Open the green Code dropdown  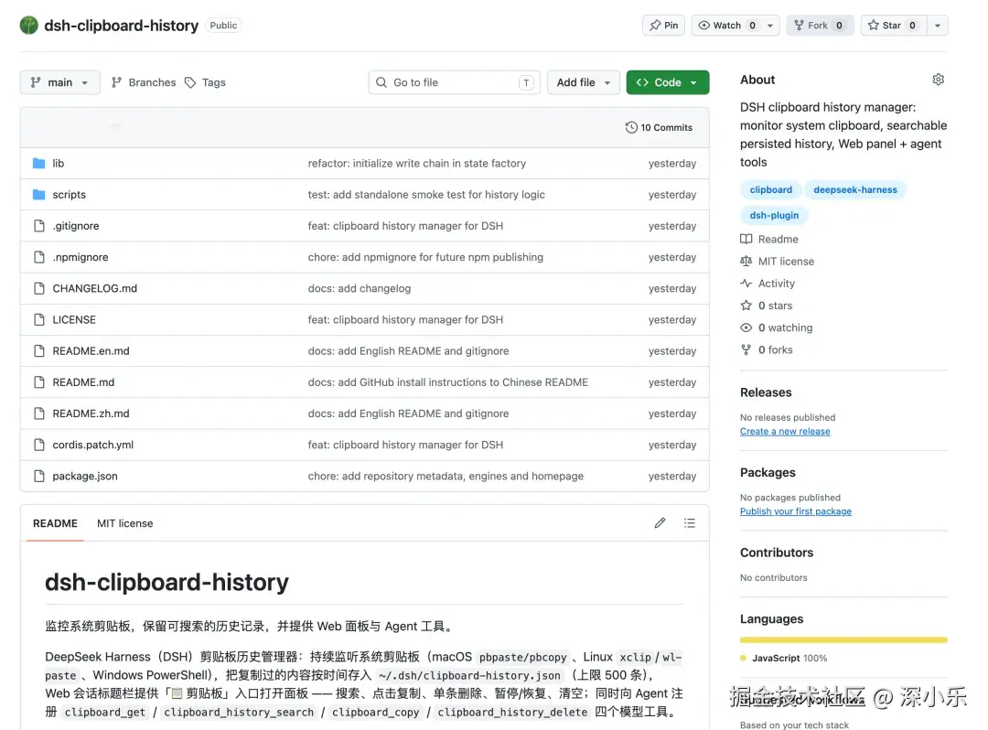coord(667,82)
